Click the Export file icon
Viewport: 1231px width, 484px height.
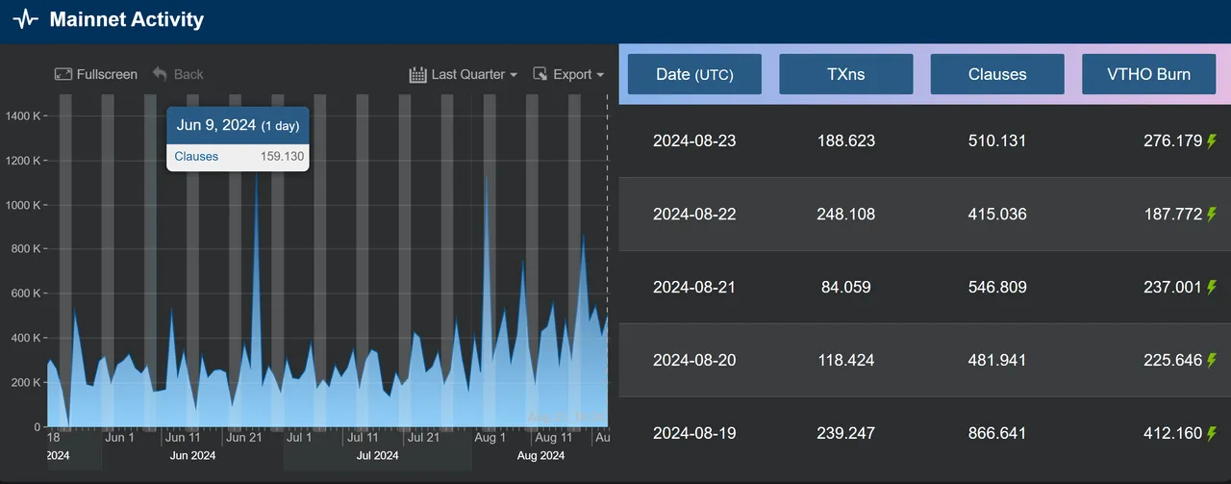click(540, 74)
